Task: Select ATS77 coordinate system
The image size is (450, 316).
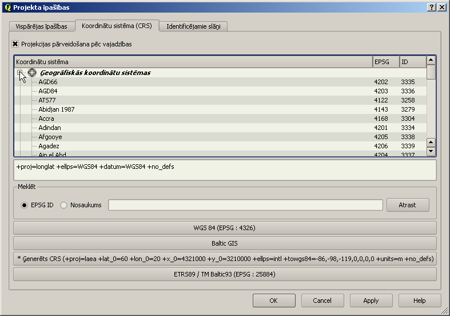Action: click(x=47, y=100)
